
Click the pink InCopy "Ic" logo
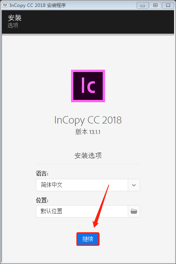click(x=88, y=86)
